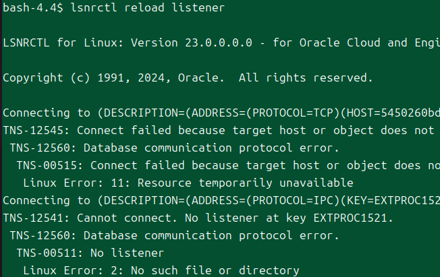Click the TNS-12545 error code
The height and width of the screenshot is (277, 440).
(x=32, y=130)
